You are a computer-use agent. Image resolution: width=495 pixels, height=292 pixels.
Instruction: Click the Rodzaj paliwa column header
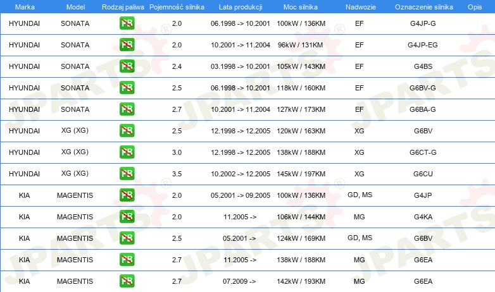(123, 7)
